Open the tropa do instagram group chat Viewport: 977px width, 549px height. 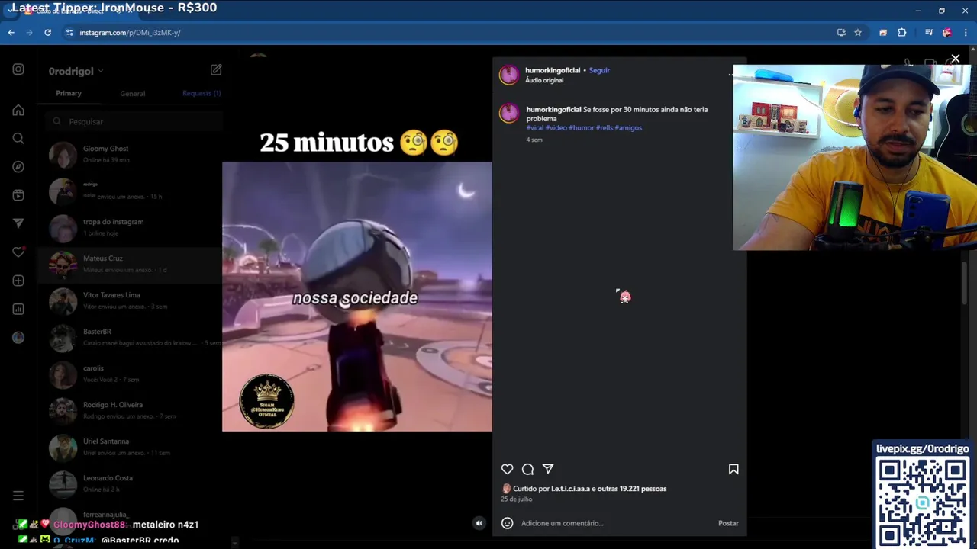click(131, 227)
